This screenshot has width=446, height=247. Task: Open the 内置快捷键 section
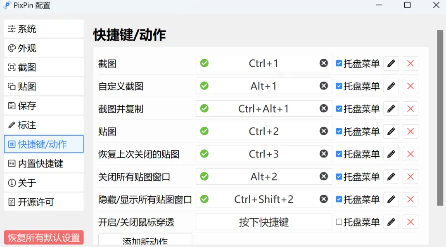tap(44, 164)
